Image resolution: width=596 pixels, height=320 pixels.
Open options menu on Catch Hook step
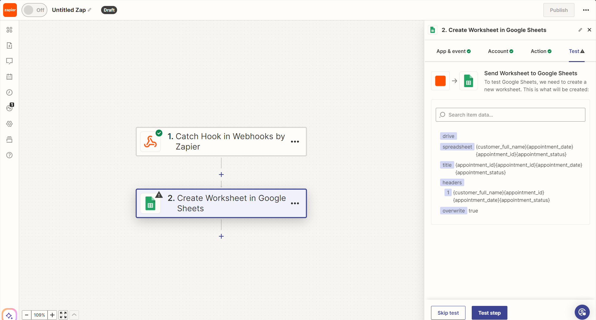pyautogui.click(x=295, y=142)
